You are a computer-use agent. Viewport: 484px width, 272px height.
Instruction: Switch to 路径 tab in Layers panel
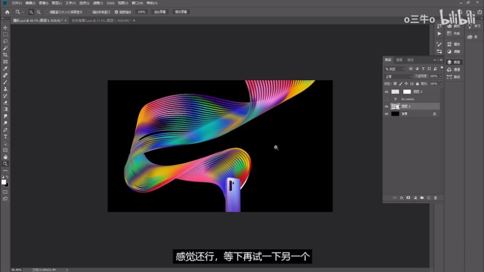410,60
